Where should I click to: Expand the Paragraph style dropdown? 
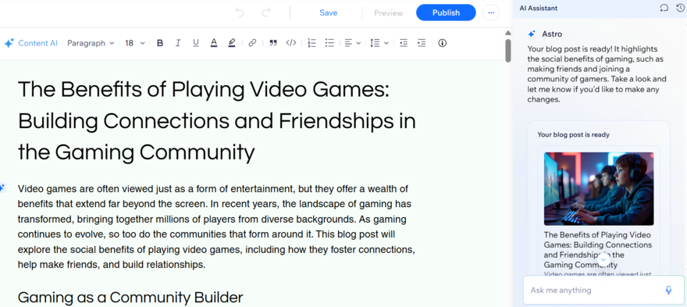[91, 43]
